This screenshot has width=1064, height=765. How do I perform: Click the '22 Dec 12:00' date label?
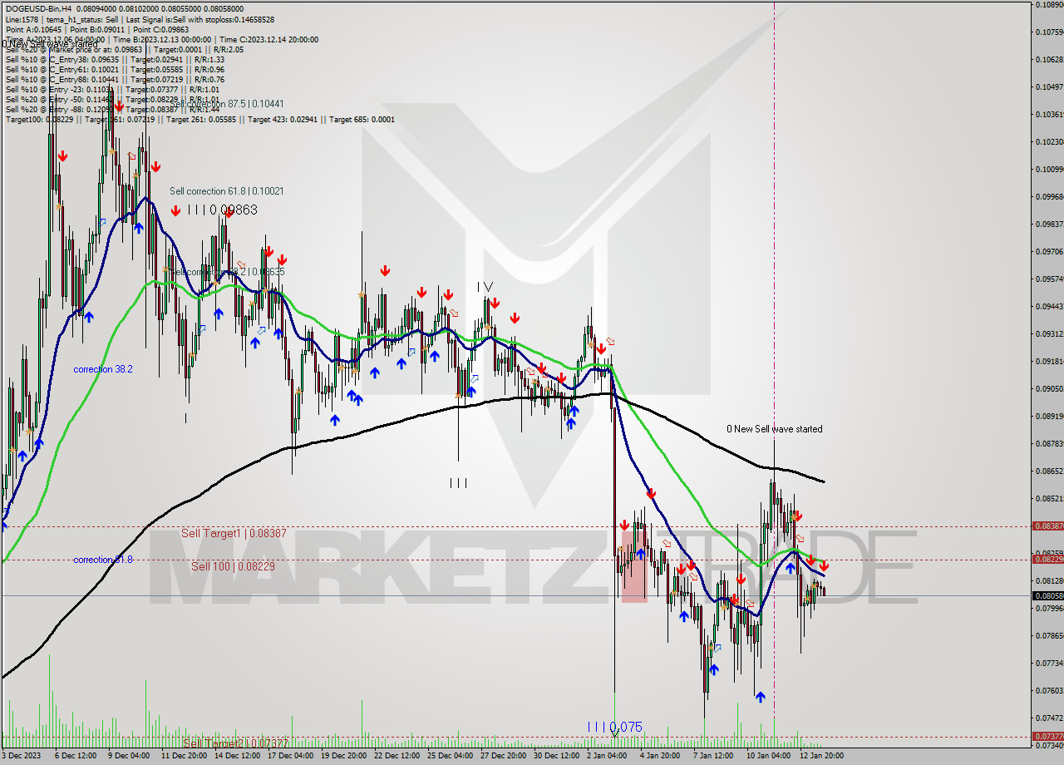coord(397,757)
